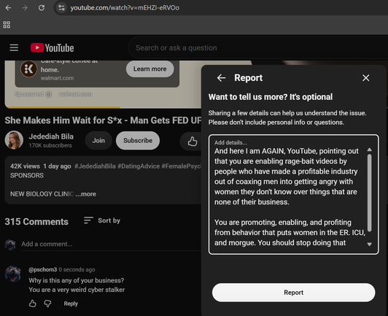Open #JedediahBila hashtag link
Viewport: 388px width, 316px height.
pyautogui.click(x=95, y=166)
